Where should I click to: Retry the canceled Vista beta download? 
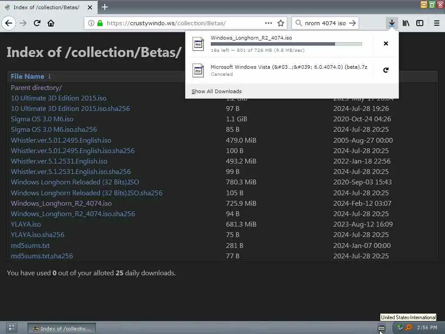tap(386, 70)
